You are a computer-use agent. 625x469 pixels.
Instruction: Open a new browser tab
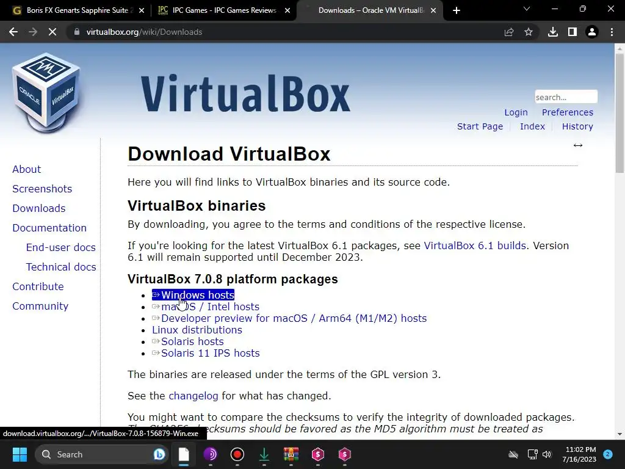pyautogui.click(x=457, y=10)
